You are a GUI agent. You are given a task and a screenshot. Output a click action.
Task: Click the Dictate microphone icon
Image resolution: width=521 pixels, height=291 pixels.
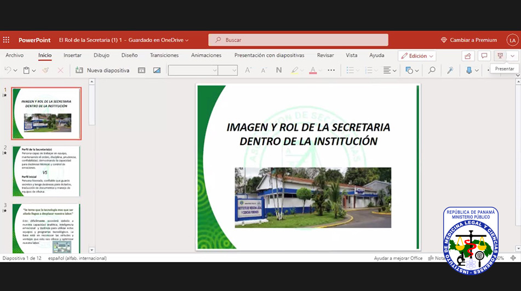point(469,70)
